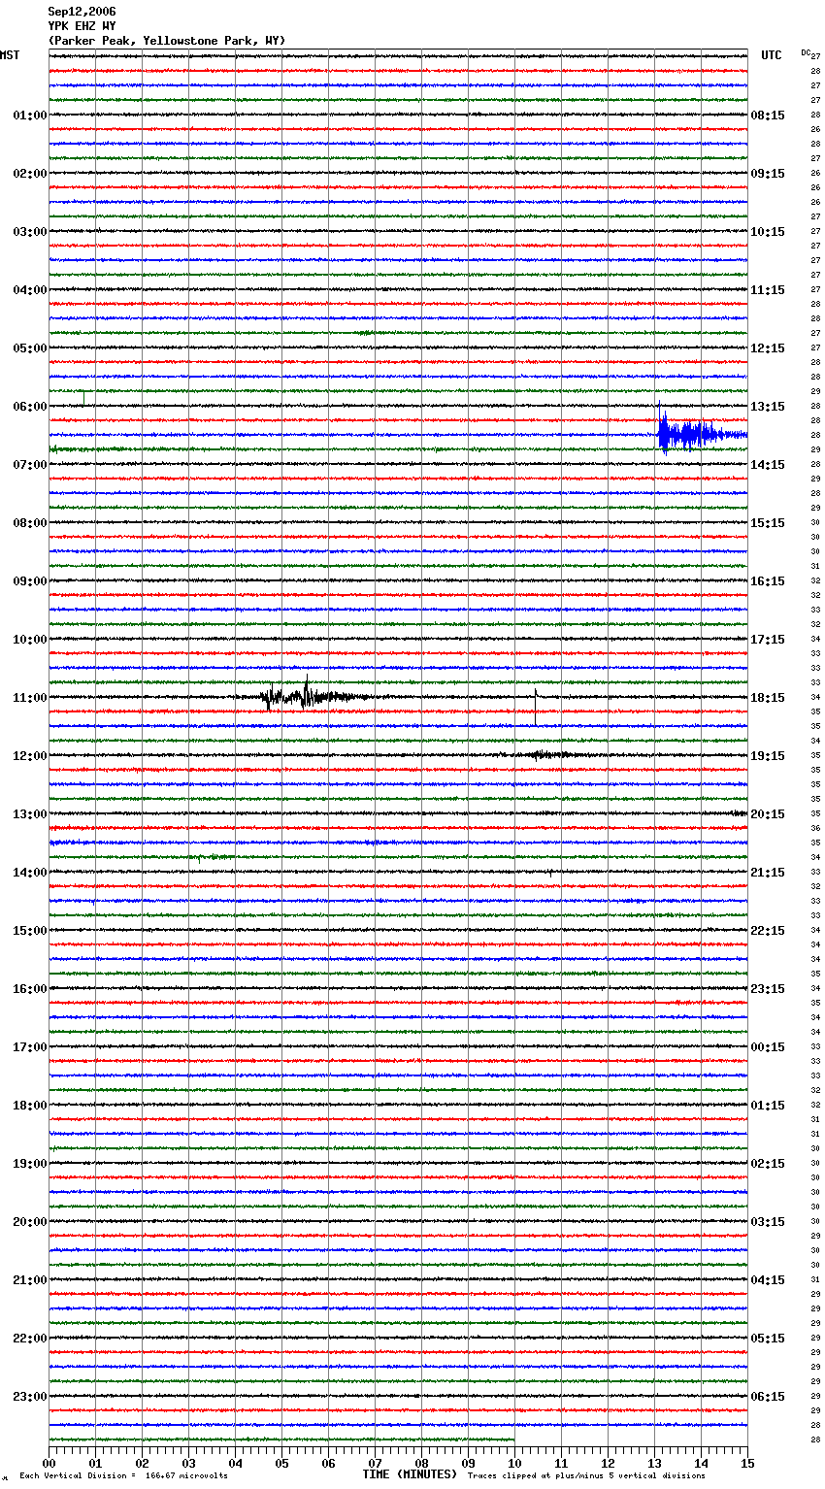Click the 13:15 UTC time label
The width and height of the screenshot is (825, 1489).
click(x=768, y=407)
